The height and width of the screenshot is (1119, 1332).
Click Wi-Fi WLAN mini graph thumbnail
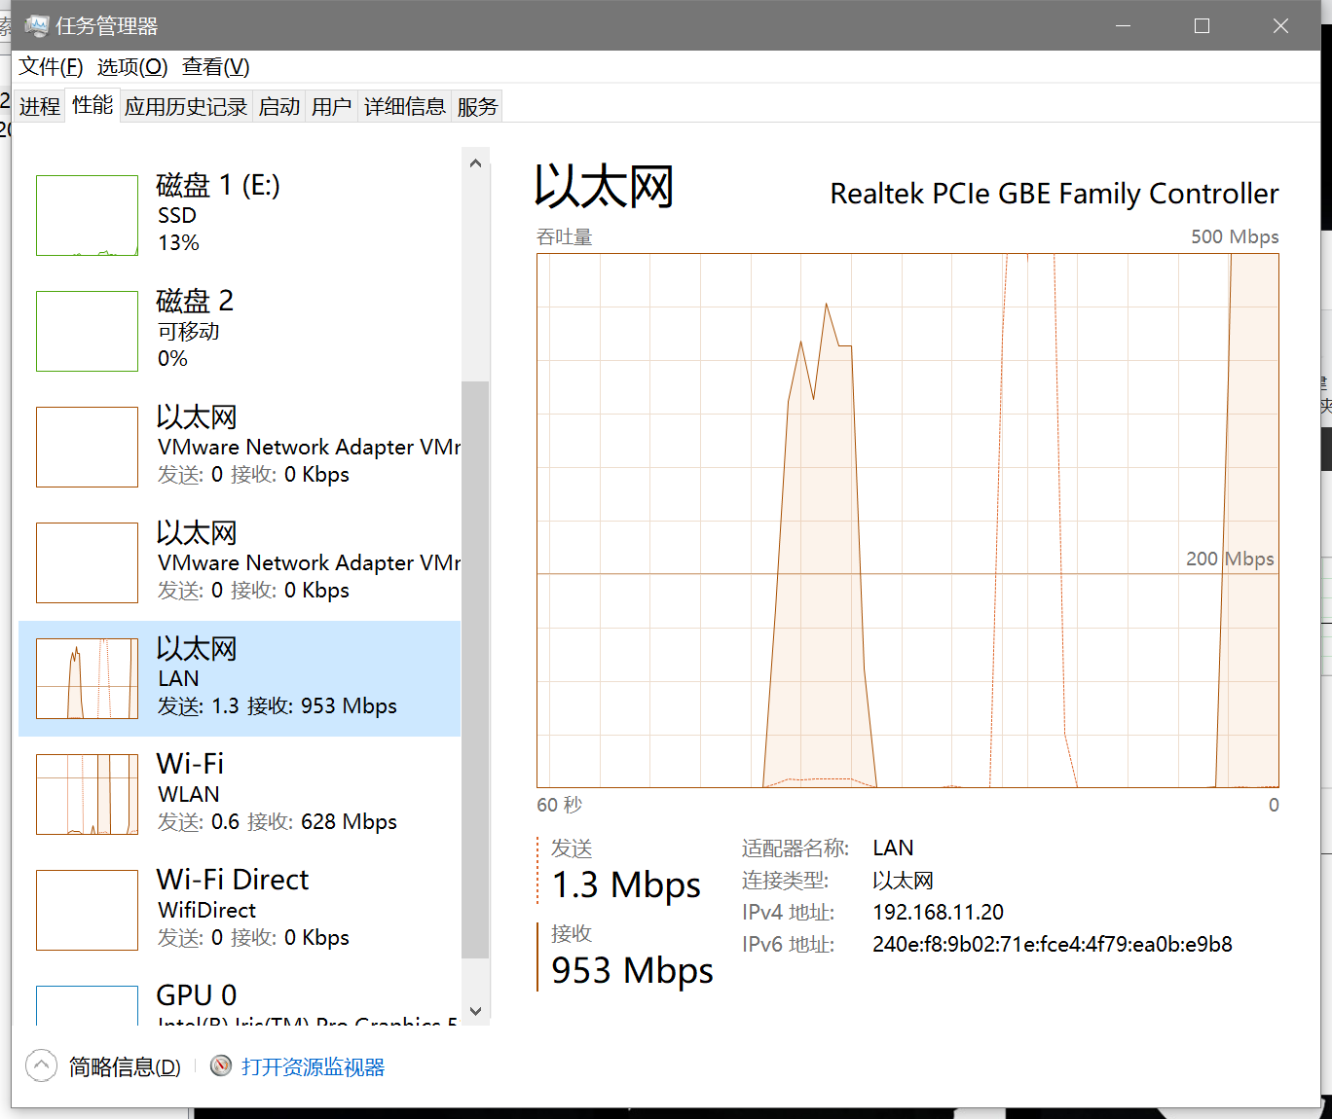pyautogui.click(x=87, y=794)
